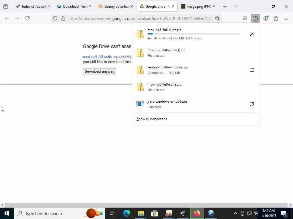
Task: Retry jre-6-windows-amd64.exe download
Action: 252,104
